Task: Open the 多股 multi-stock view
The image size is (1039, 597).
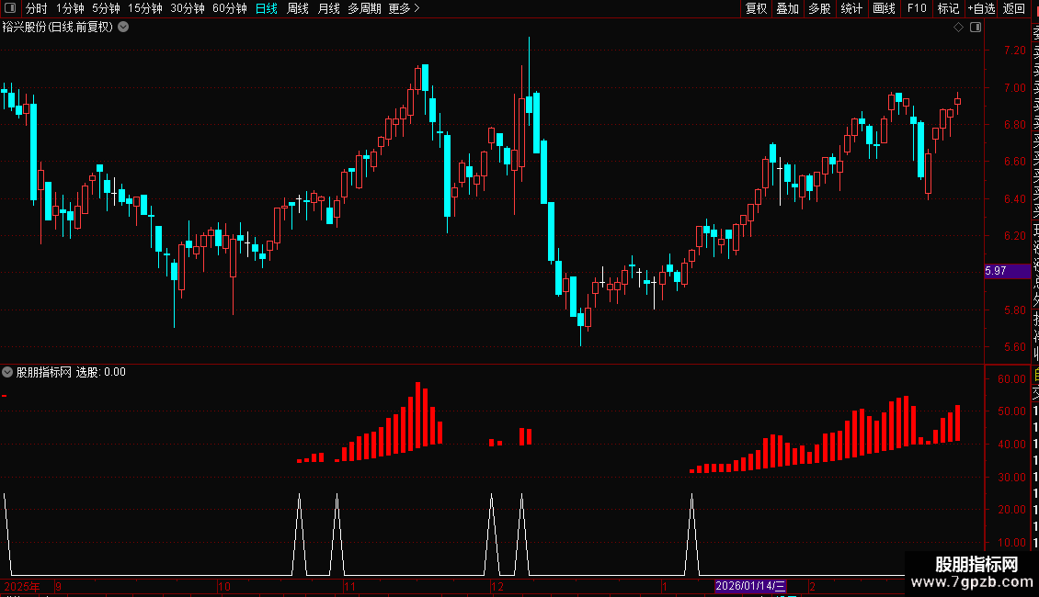Action: click(819, 8)
